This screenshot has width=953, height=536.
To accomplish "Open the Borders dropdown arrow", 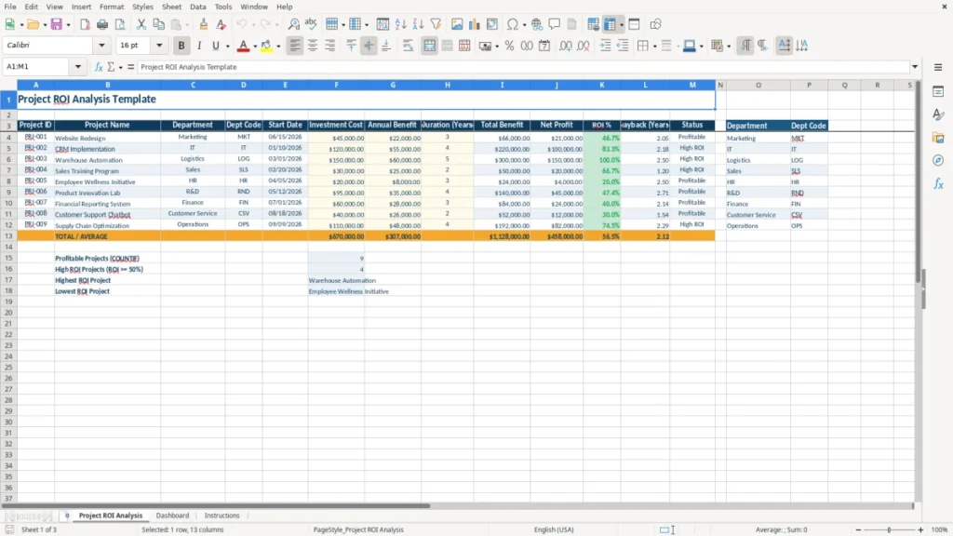I will (x=654, y=47).
